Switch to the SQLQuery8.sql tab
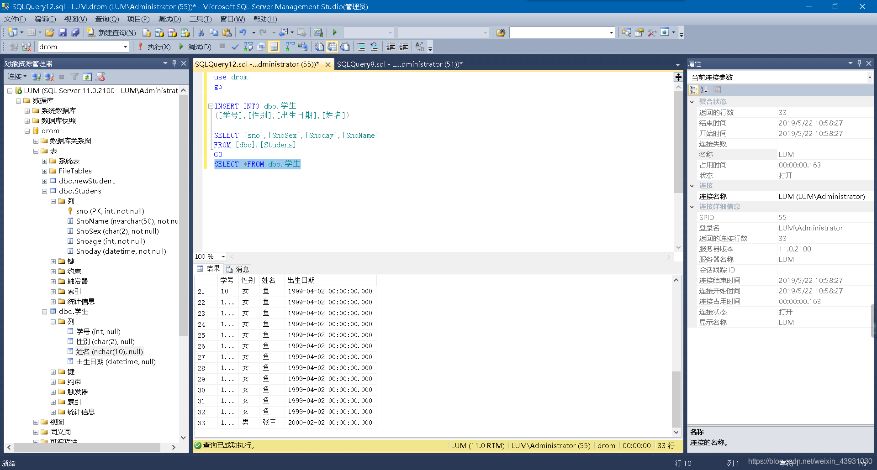 point(400,64)
